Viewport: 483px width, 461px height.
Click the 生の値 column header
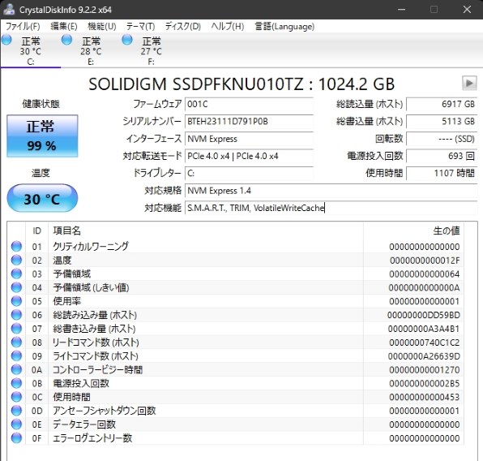pos(446,230)
